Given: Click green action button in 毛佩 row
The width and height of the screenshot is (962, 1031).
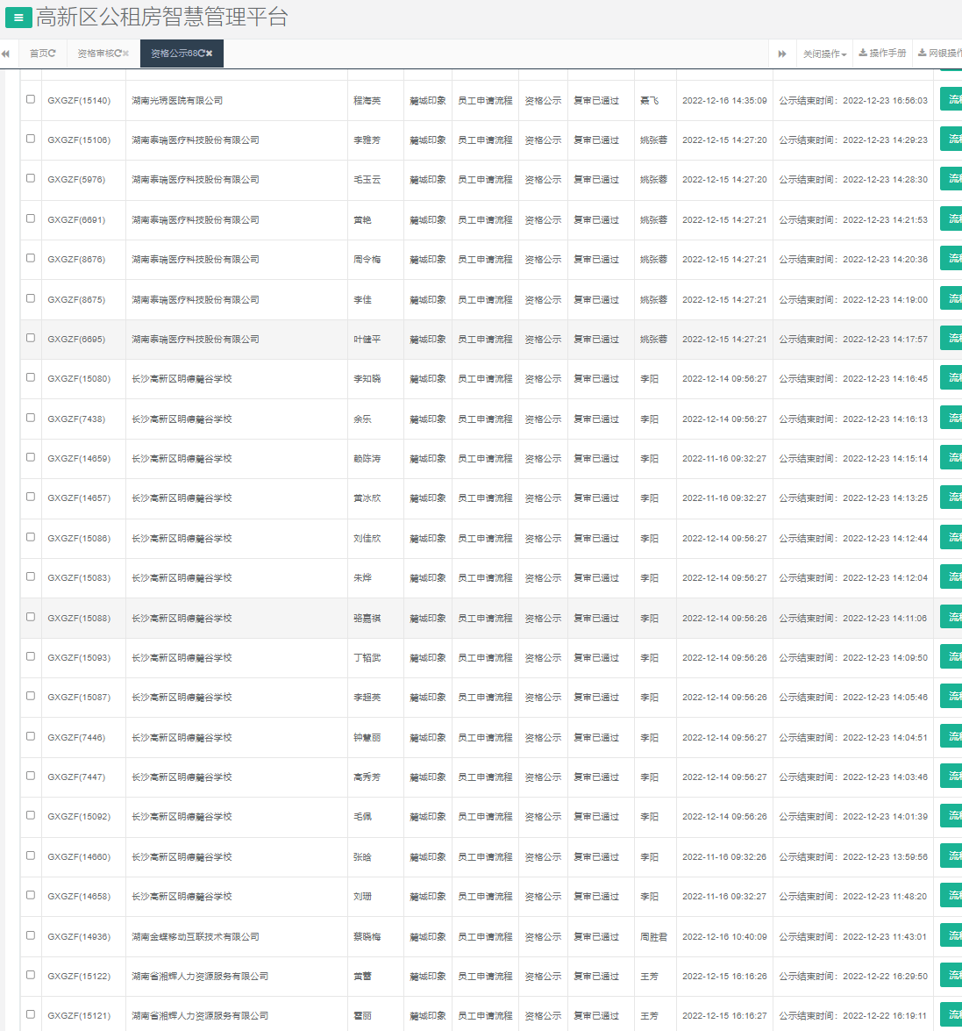Looking at the screenshot, I should [x=951, y=815].
